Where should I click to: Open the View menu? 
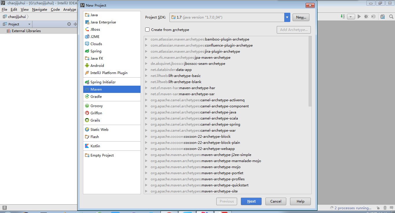(25, 9)
